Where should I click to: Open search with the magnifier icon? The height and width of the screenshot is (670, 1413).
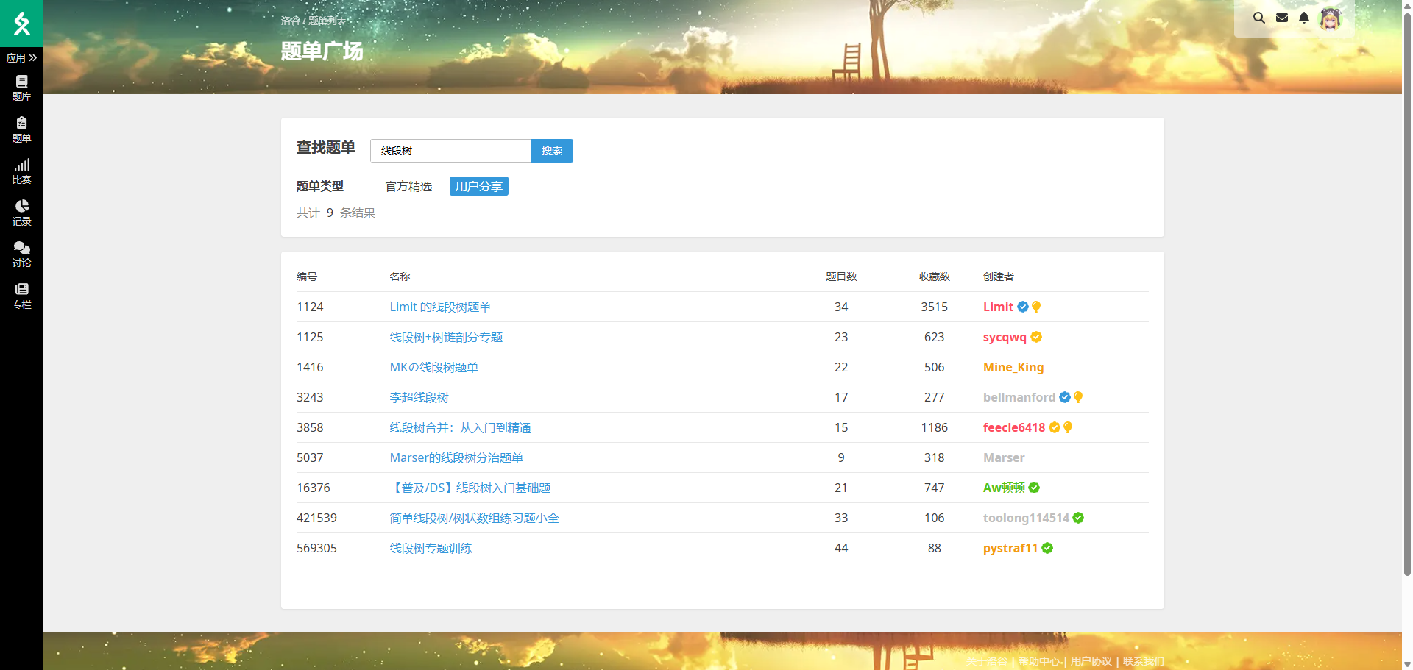(1258, 17)
